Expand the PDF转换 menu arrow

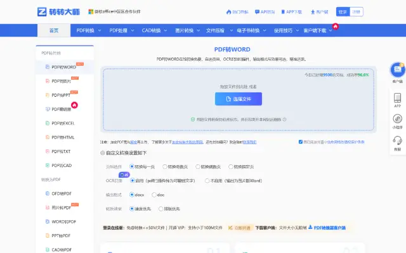pyautogui.click(x=100, y=30)
